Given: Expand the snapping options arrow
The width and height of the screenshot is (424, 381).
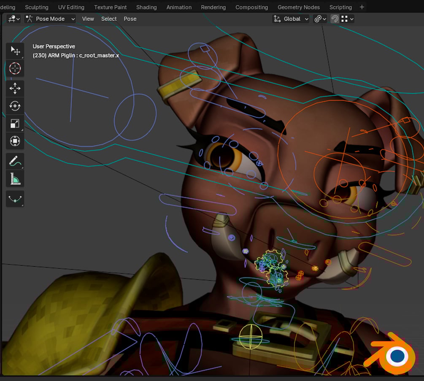Looking at the screenshot, I should pyautogui.click(x=351, y=19).
